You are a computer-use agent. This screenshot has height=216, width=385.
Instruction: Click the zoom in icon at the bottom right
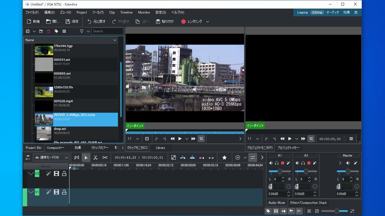click(352, 211)
